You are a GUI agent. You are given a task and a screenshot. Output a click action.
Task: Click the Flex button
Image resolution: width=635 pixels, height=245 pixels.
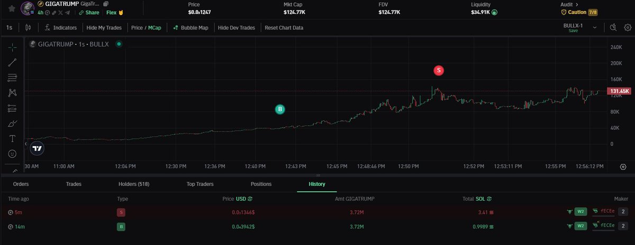[115, 13]
